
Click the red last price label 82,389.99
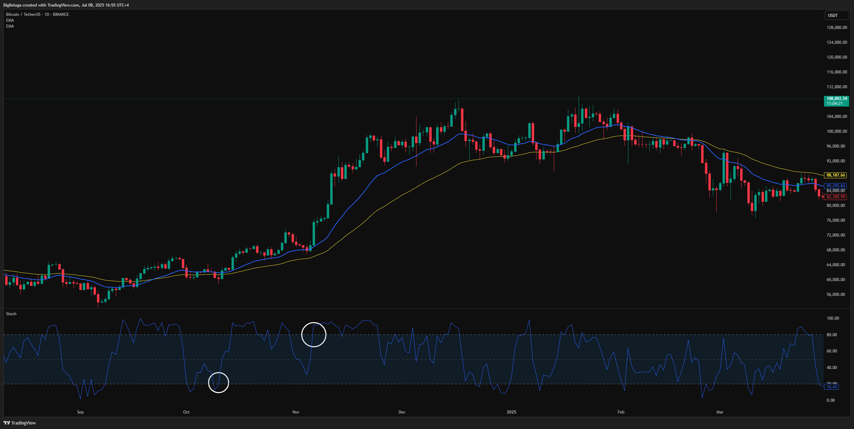[835, 197]
